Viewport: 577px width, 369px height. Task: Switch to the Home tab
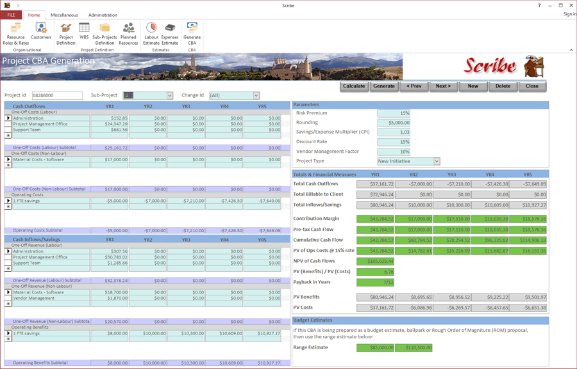point(34,15)
